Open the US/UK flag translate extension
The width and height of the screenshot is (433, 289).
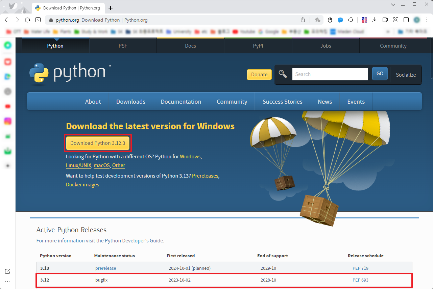coord(364,20)
